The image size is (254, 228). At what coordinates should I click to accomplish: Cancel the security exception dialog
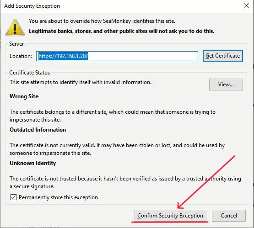click(x=229, y=216)
